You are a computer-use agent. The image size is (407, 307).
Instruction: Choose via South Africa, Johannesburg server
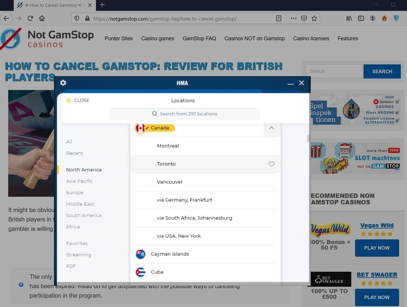(x=206, y=218)
